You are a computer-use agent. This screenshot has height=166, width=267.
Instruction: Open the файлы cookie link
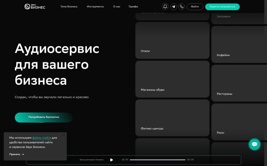pos(42,138)
